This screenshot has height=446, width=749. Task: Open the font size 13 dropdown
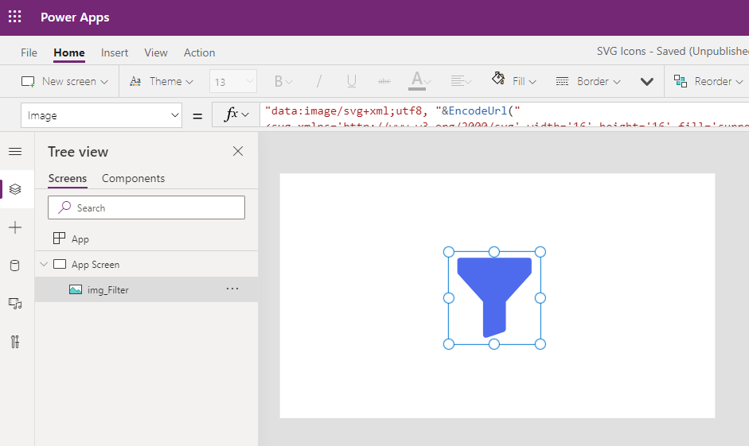[x=233, y=82]
